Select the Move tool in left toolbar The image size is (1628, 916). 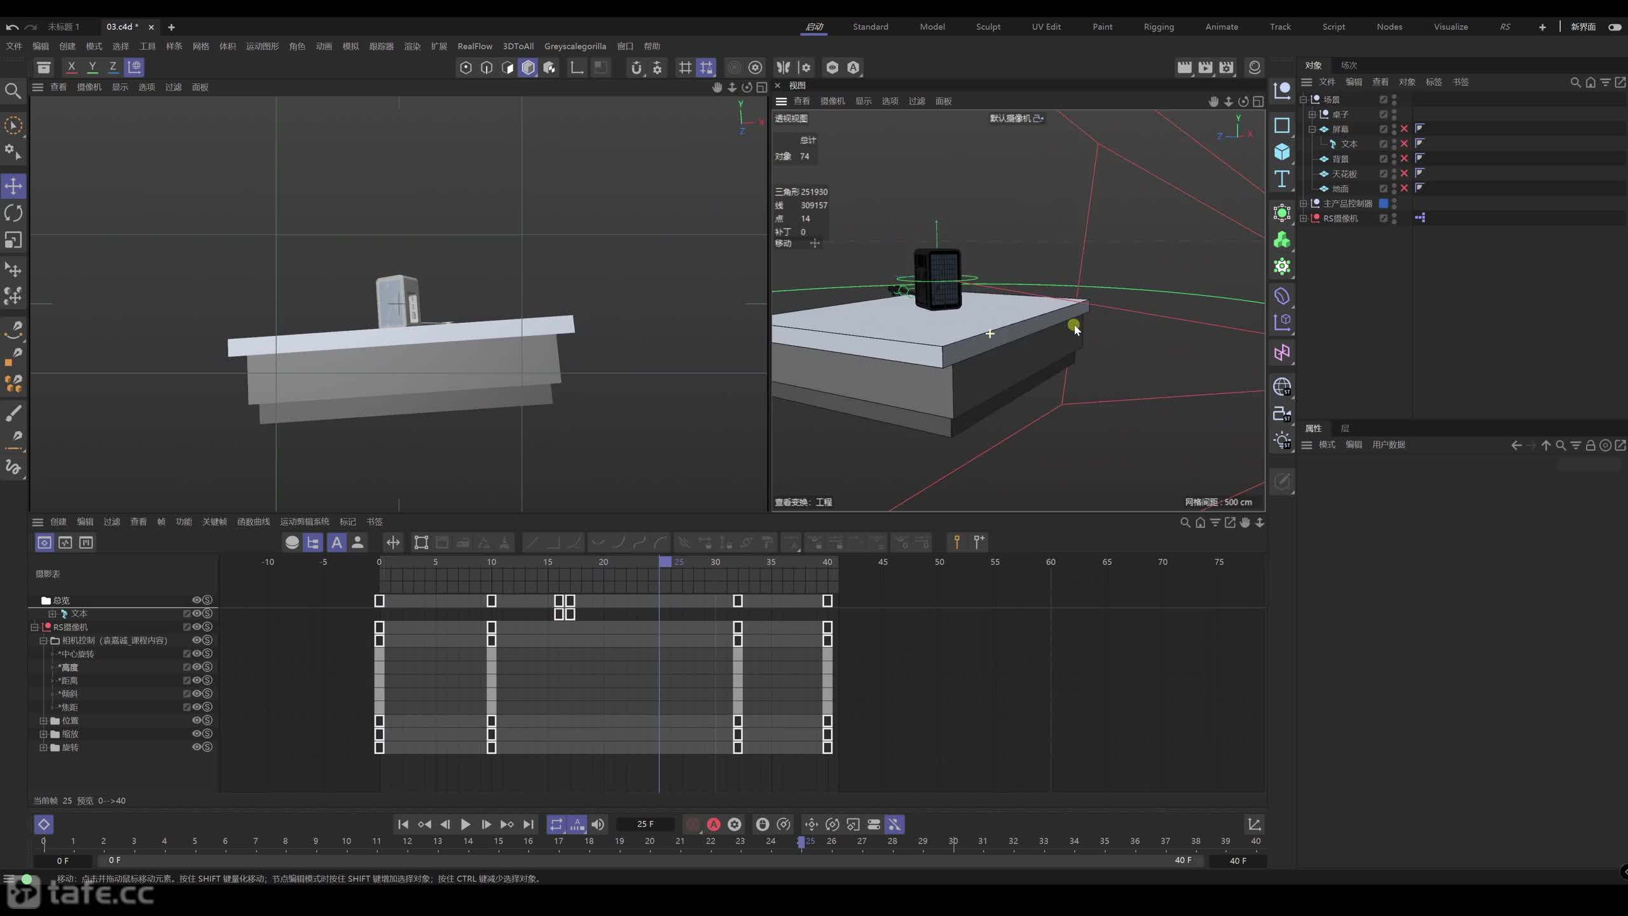pos(13,186)
